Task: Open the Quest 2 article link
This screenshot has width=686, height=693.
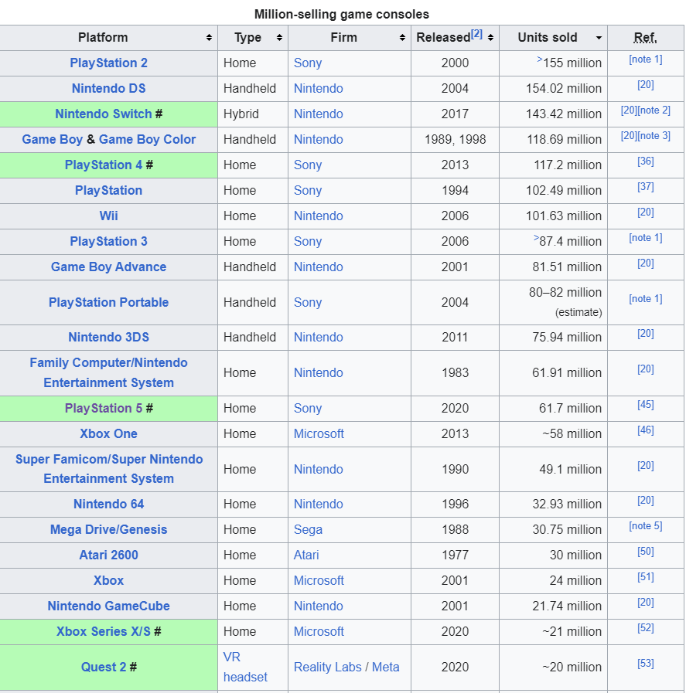Action: coord(104,667)
